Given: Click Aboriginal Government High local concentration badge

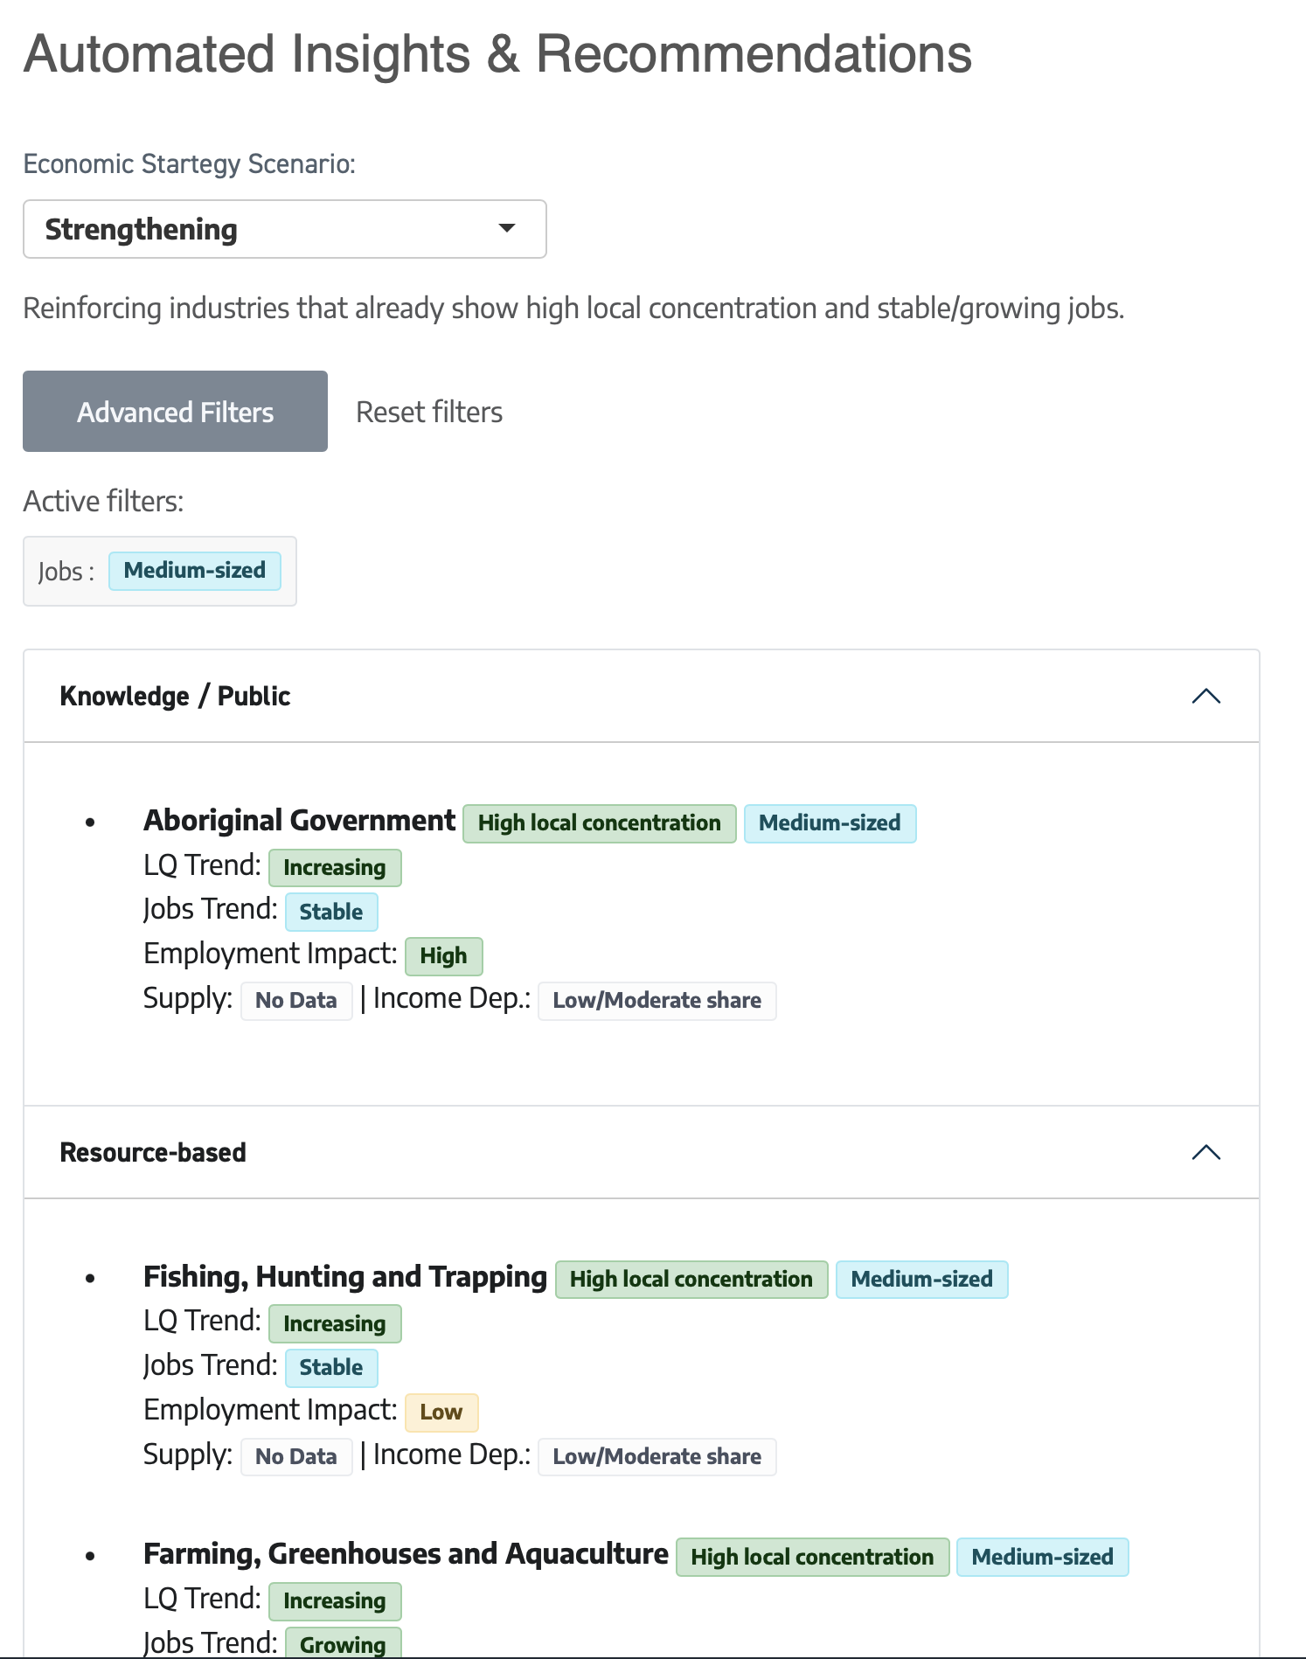Looking at the screenshot, I should [x=600, y=823].
